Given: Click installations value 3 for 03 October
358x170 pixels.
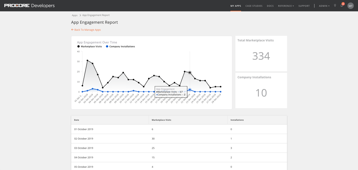Looking at the screenshot, I should coord(231,148).
